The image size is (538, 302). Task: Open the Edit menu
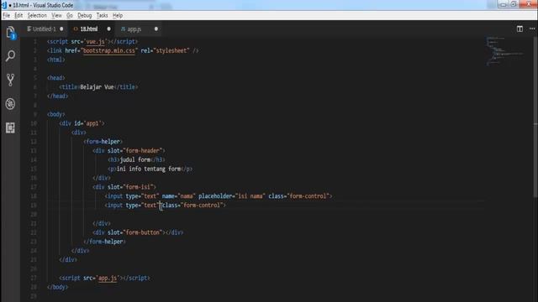pyautogui.click(x=18, y=15)
